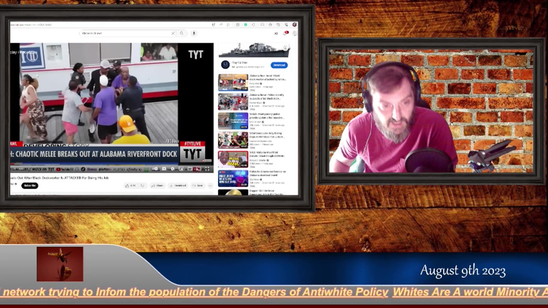This screenshot has height=308, width=548.
Task: Click the YouTube search box
Action: (128, 33)
